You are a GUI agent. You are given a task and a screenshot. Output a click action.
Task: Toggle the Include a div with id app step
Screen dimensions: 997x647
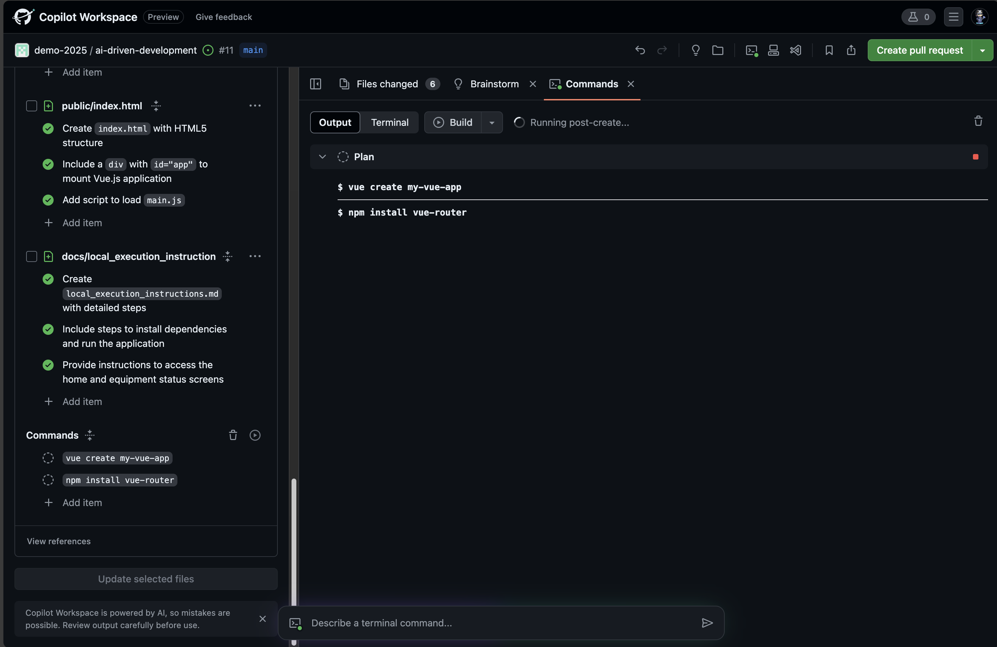(48, 164)
